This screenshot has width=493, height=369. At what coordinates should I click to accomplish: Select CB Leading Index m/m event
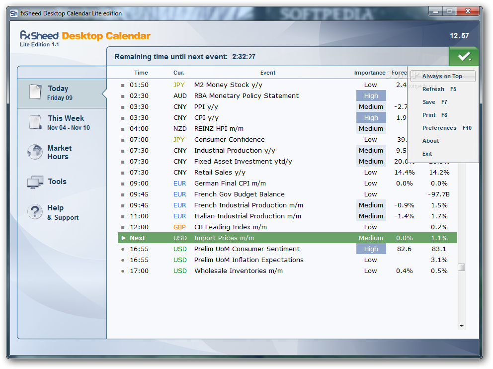230,227
